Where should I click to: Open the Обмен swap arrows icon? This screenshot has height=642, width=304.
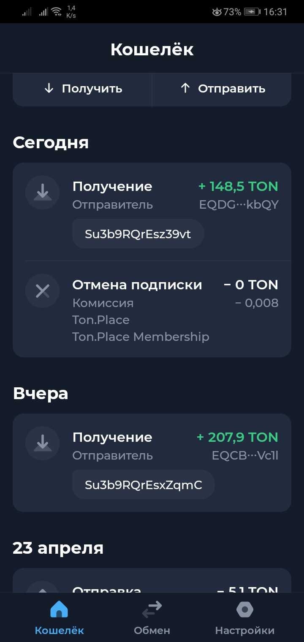click(152, 610)
